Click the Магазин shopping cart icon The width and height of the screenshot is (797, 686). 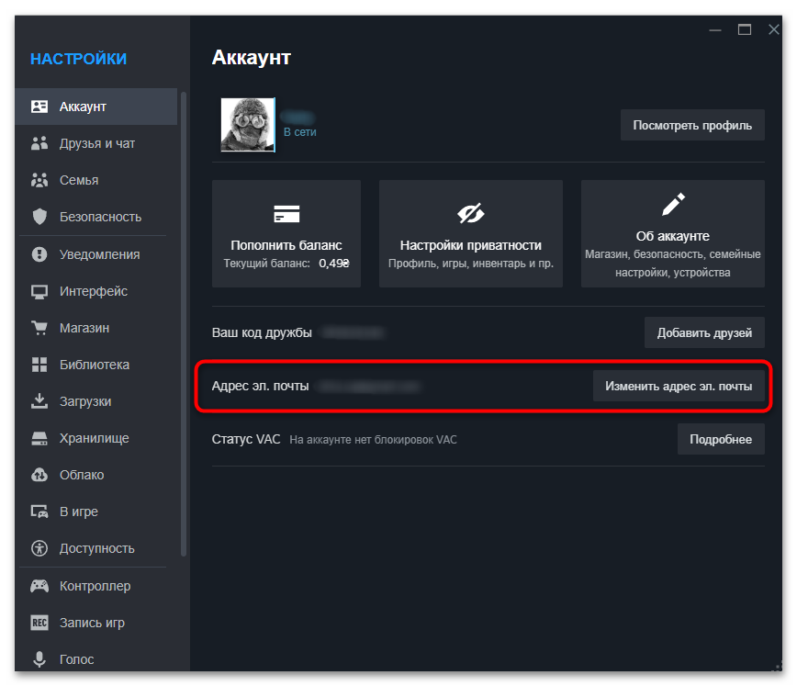point(39,328)
